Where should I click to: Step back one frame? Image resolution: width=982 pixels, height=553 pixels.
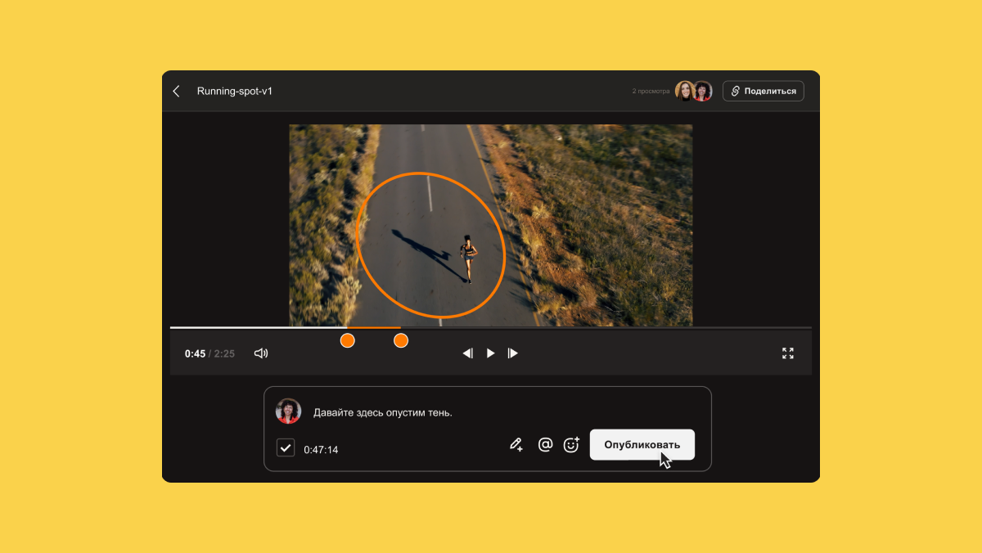(x=468, y=353)
